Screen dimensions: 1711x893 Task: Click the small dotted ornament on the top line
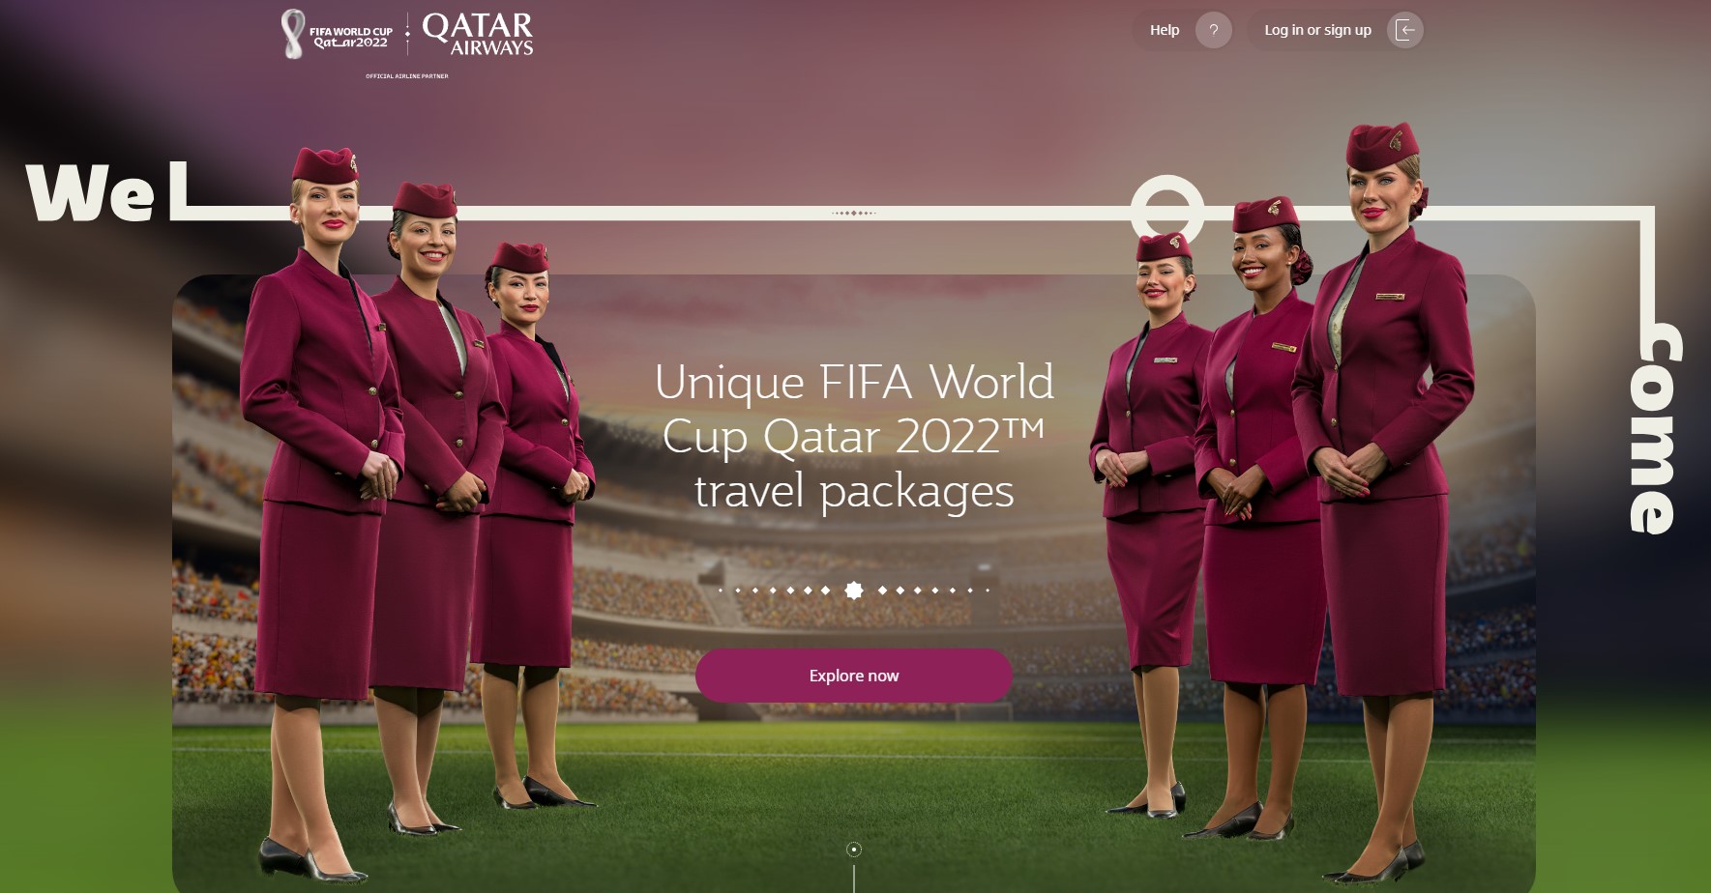pyautogui.click(x=854, y=213)
